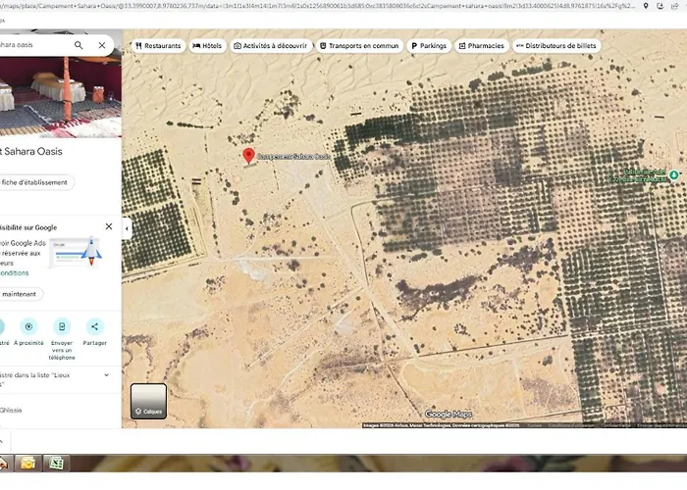Show Activités à découvrir nearby

click(271, 46)
